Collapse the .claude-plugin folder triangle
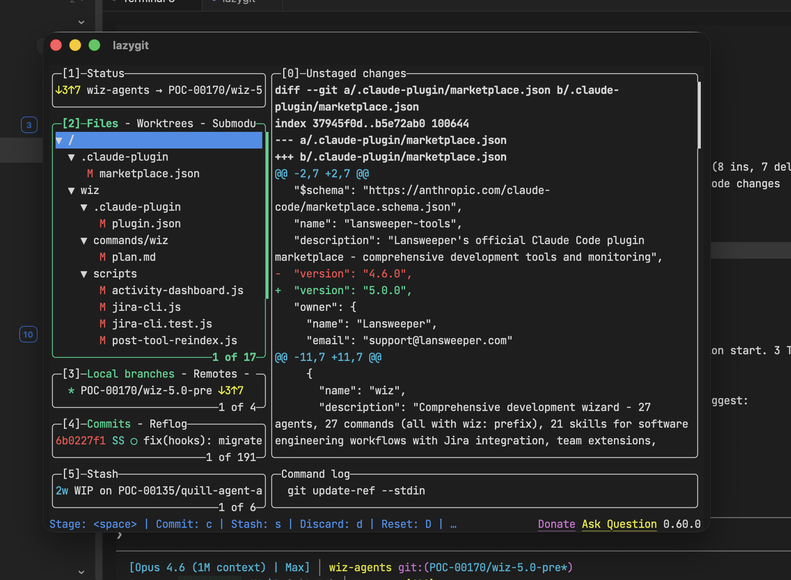The image size is (791, 580). 71,157
